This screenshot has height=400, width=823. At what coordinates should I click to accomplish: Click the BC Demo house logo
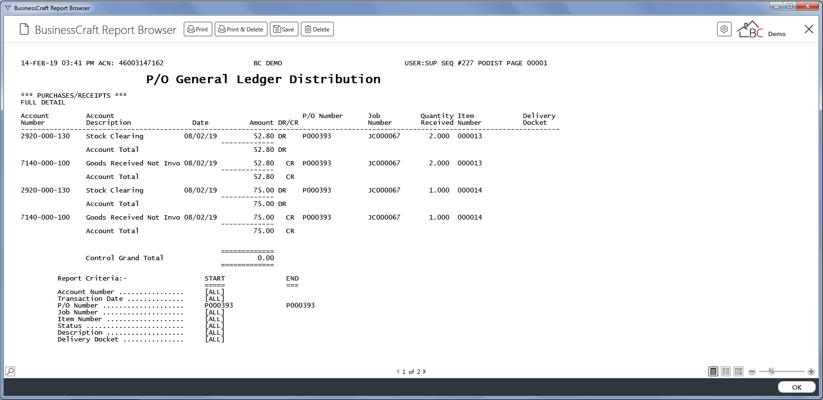[x=761, y=30]
